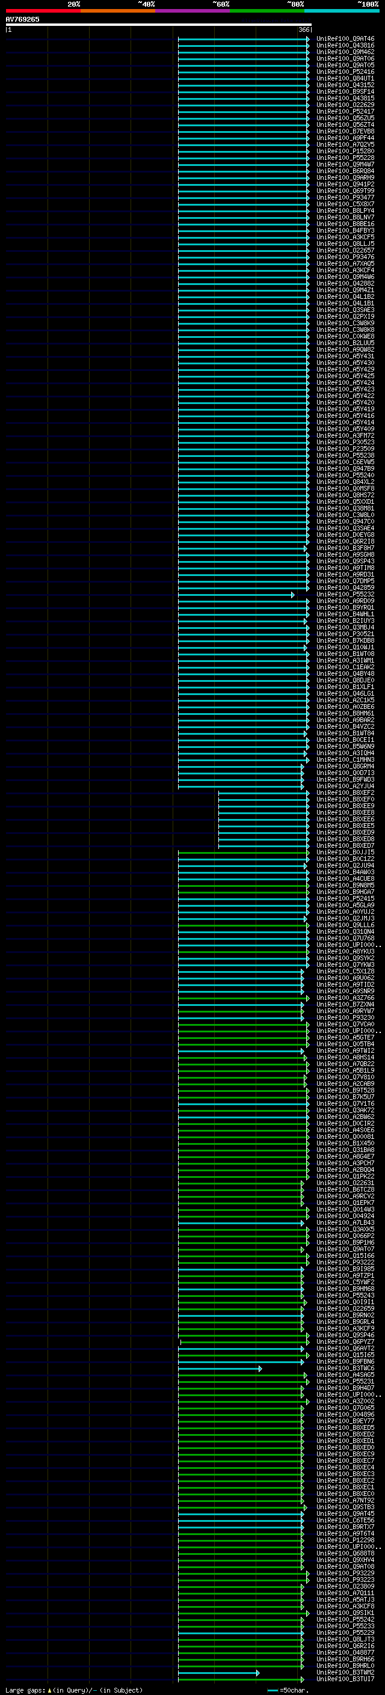Open hit UniRef100_B8XEF0
This screenshot has height=1695, width=385.
click(x=345, y=799)
